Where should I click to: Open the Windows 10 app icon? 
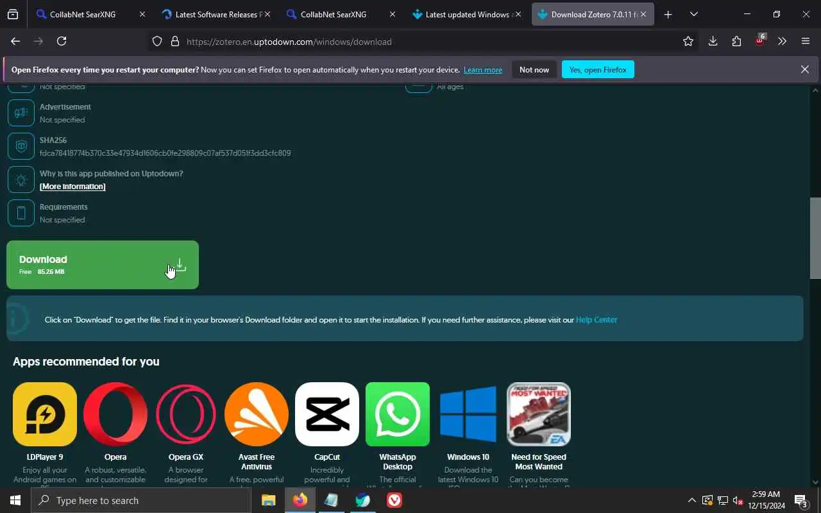[x=468, y=414]
